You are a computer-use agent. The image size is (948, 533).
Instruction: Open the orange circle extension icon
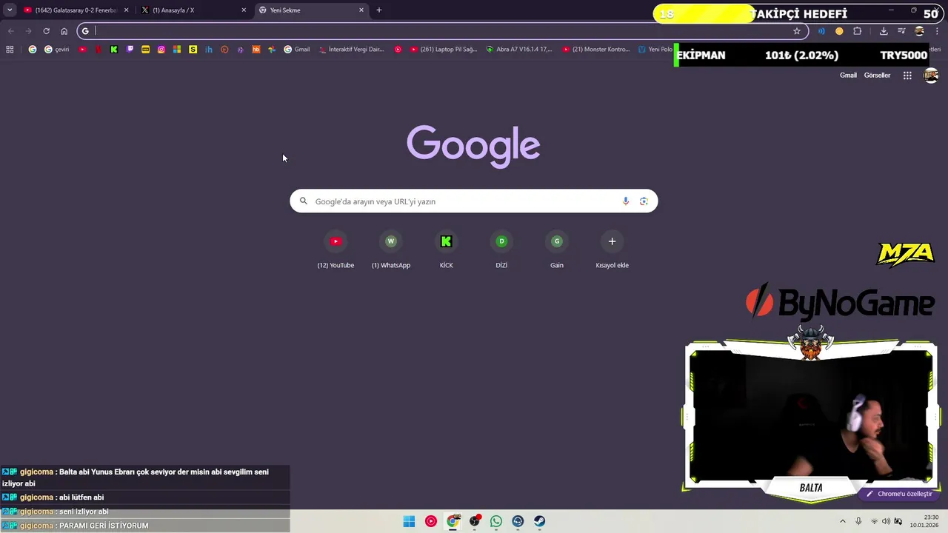(x=839, y=31)
